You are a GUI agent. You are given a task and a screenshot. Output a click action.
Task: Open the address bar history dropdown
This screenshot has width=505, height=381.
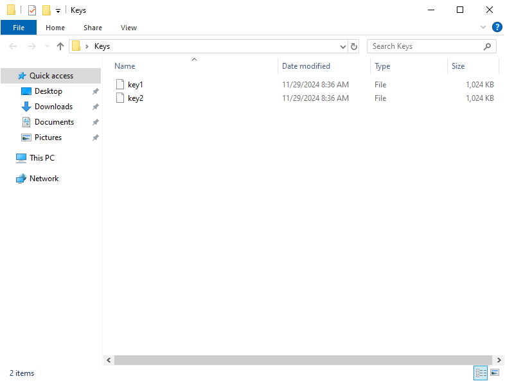pyautogui.click(x=343, y=47)
